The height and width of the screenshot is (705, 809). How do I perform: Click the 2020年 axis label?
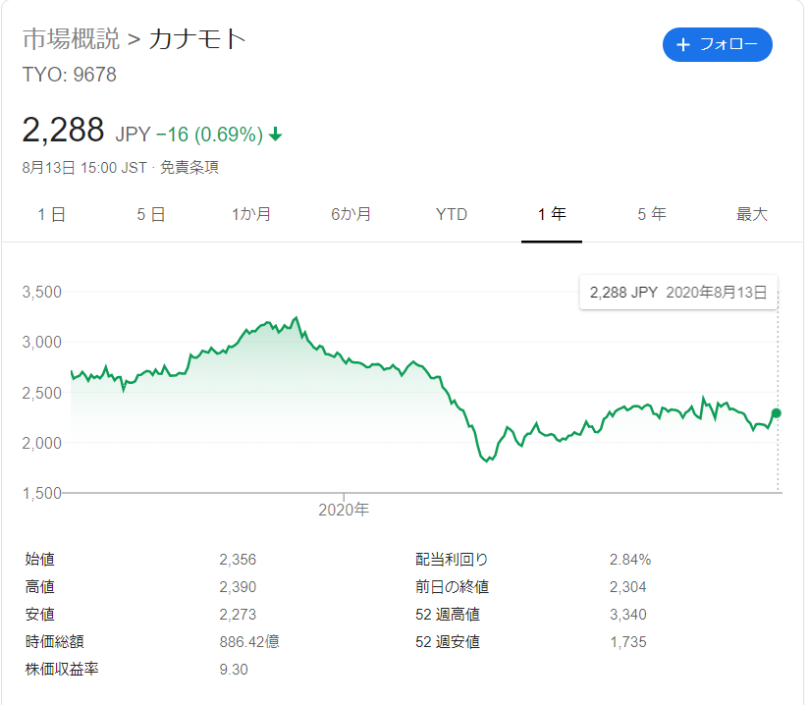click(x=345, y=510)
